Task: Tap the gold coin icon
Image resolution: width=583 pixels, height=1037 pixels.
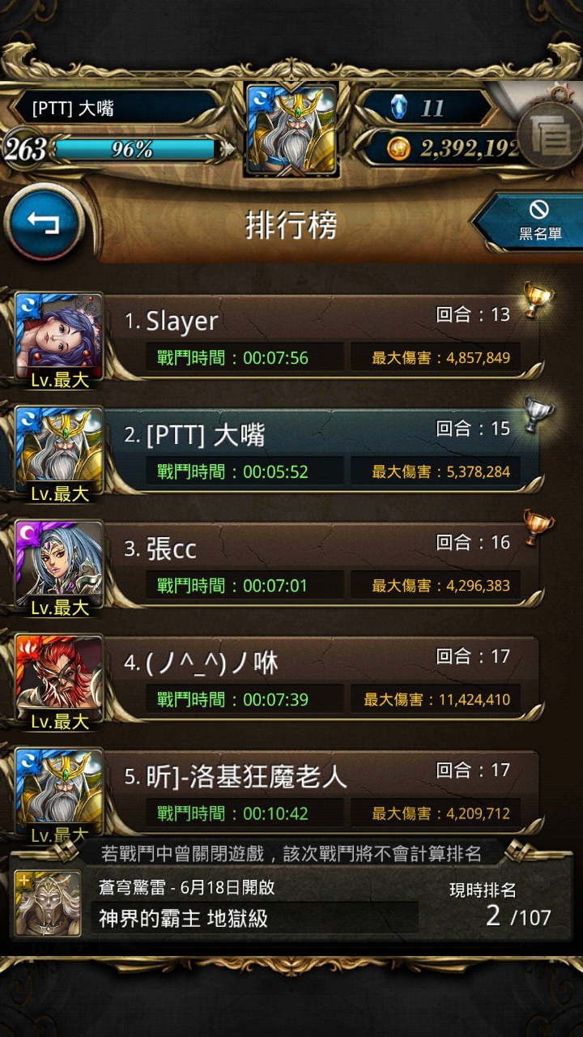Action: pyautogui.click(x=398, y=148)
